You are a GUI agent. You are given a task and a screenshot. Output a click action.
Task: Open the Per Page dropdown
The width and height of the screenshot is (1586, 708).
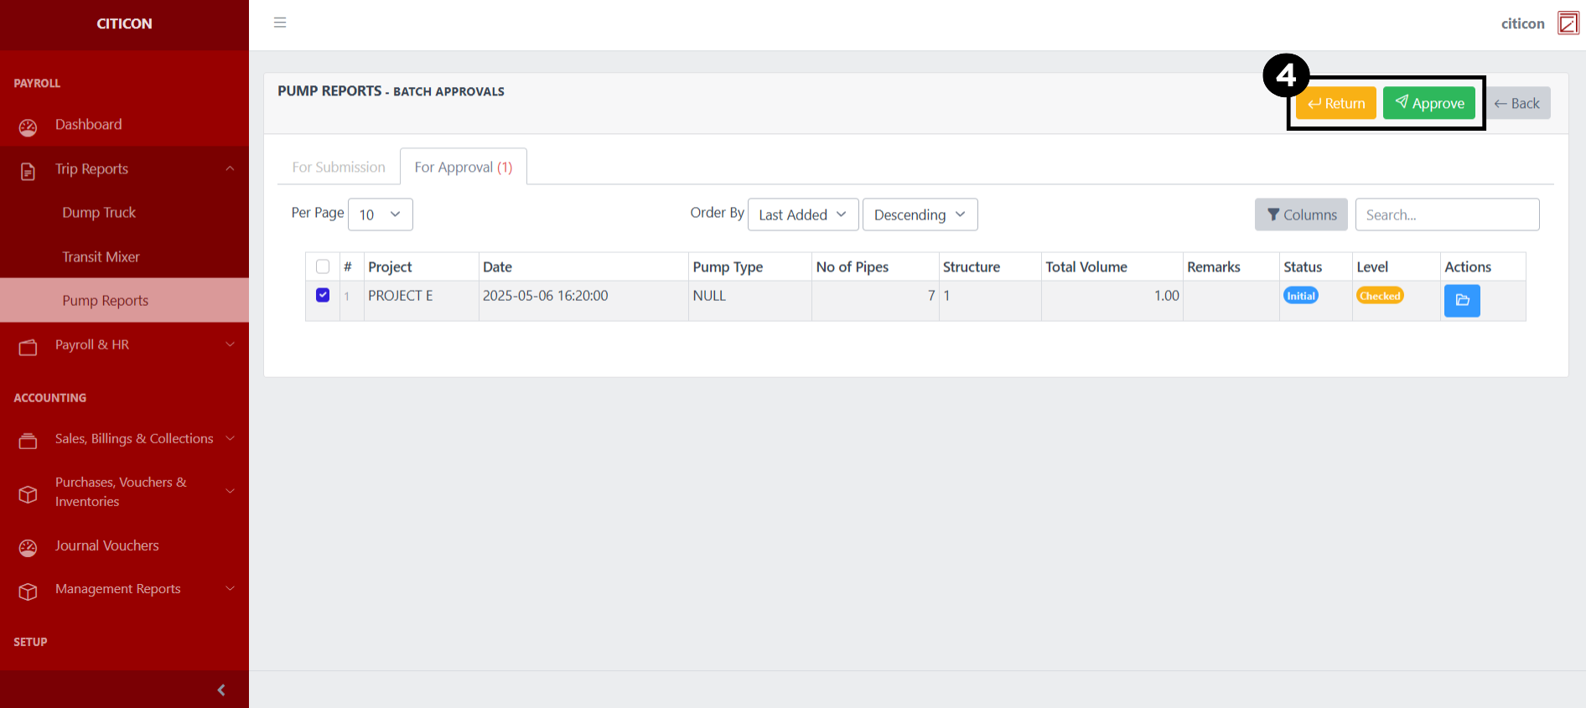point(380,214)
